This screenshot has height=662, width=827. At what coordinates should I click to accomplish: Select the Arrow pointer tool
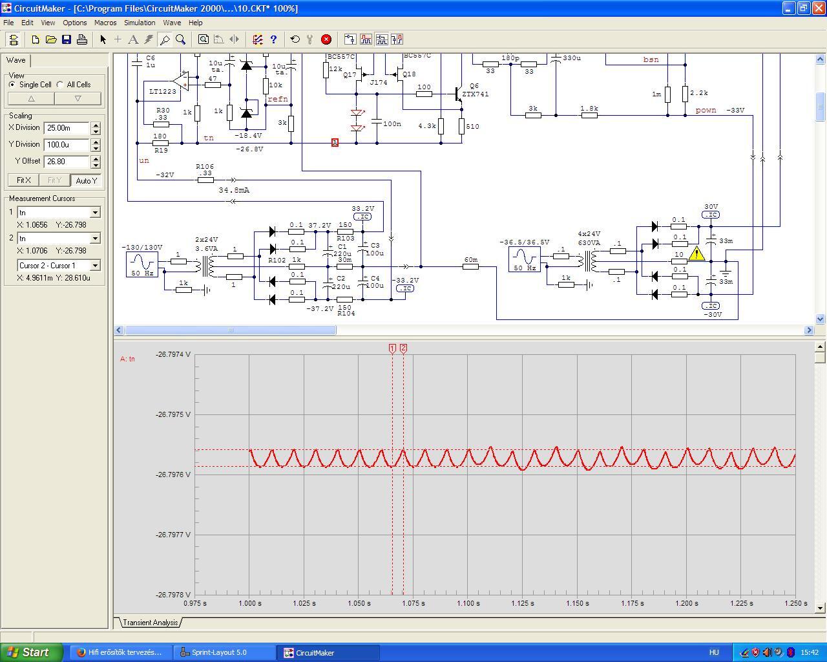pyautogui.click(x=103, y=39)
